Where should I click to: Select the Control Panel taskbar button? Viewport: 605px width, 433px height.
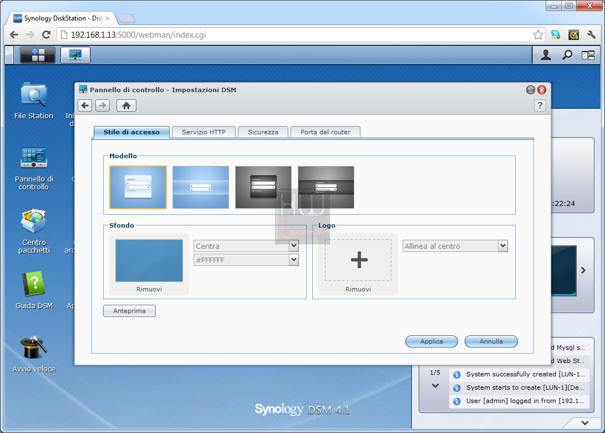point(75,55)
